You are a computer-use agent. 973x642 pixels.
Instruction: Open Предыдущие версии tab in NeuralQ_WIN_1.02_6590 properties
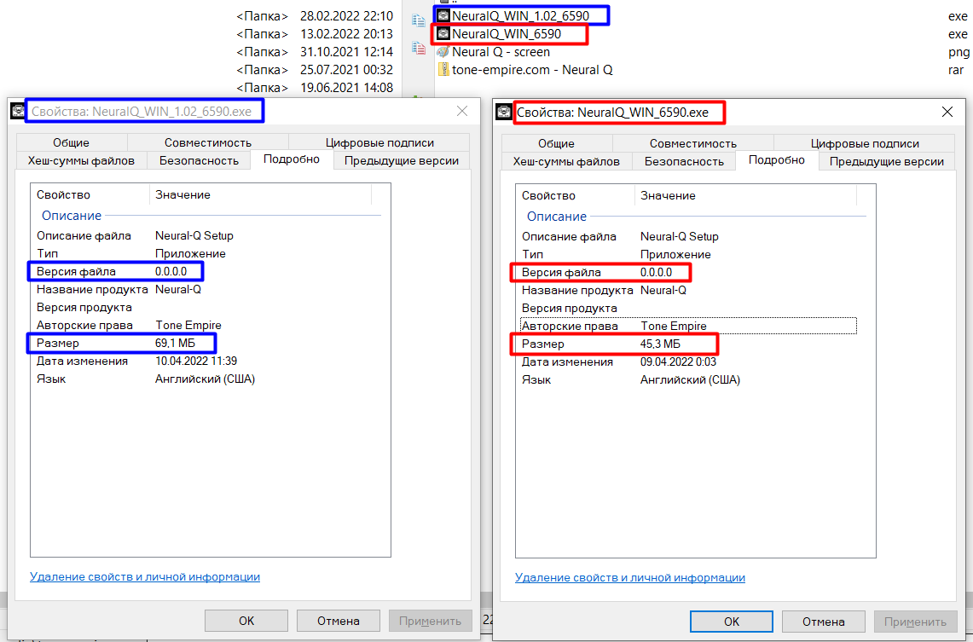402,160
